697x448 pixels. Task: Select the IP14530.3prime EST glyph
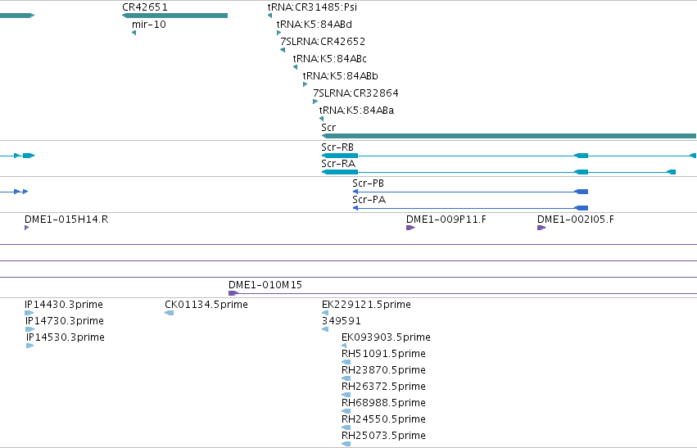(29, 346)
